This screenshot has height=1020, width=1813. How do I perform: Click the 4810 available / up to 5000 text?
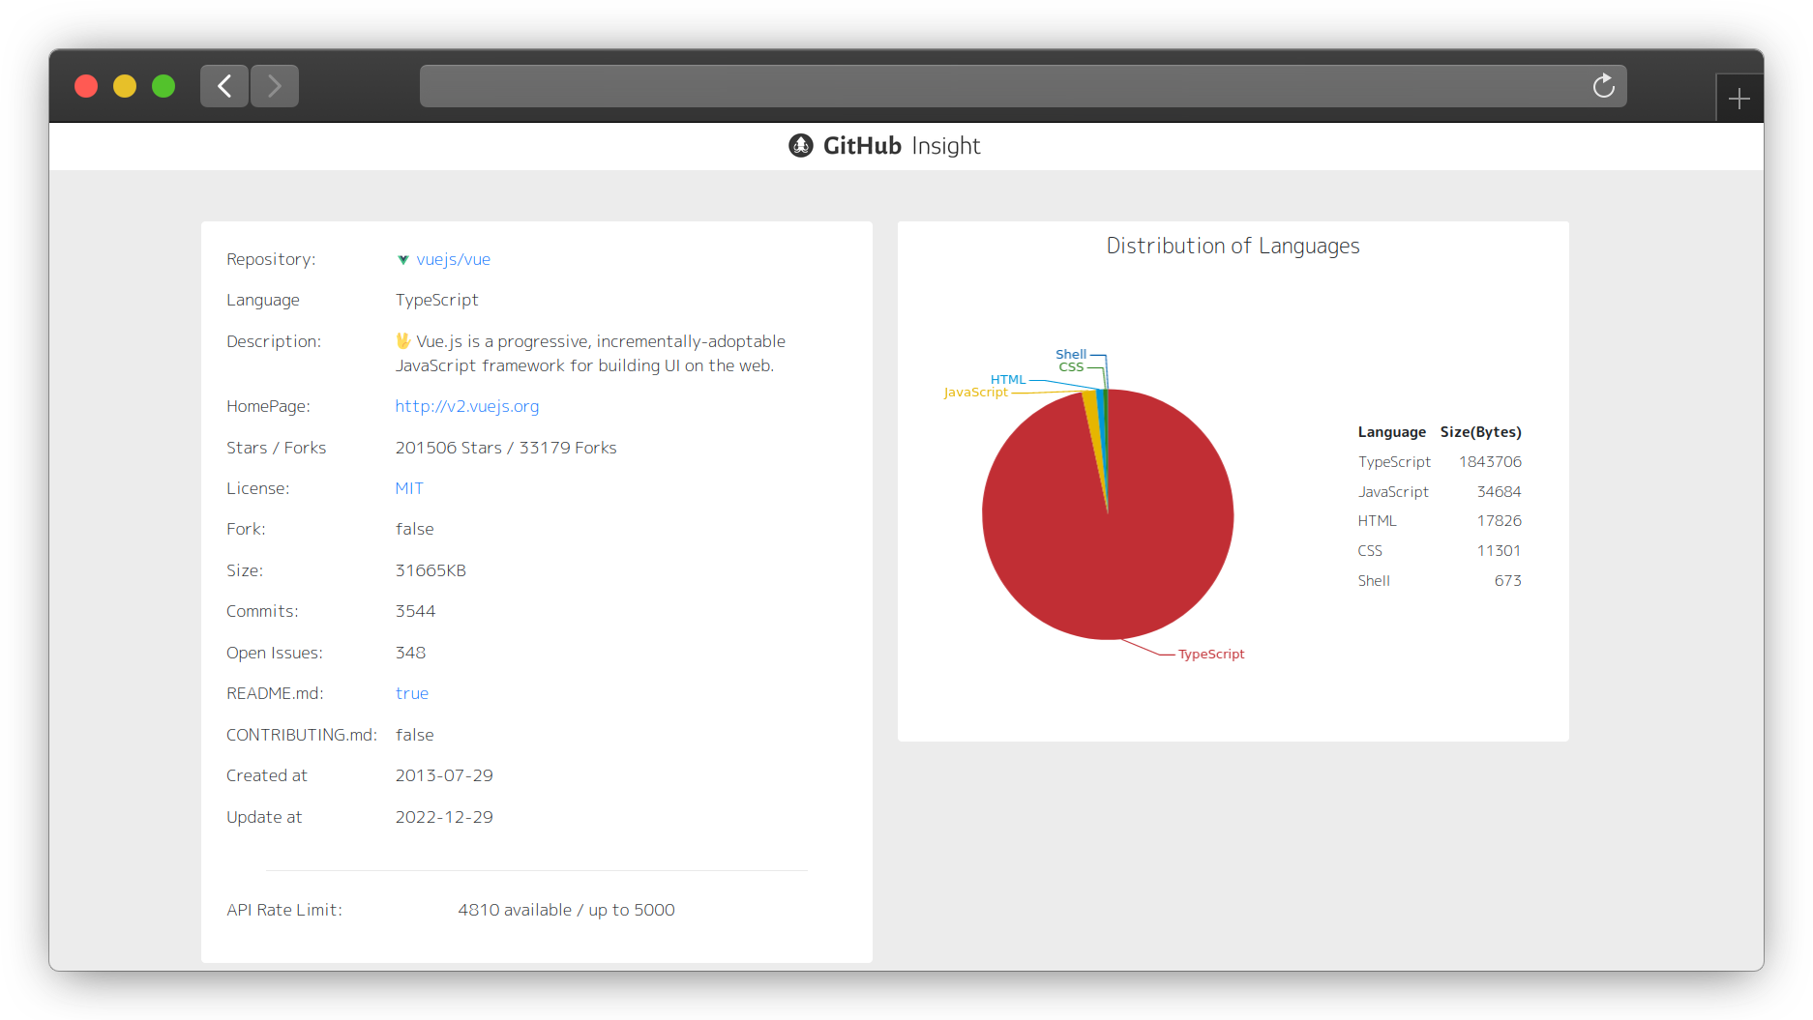pyautogui.click(x=566, y=910)
